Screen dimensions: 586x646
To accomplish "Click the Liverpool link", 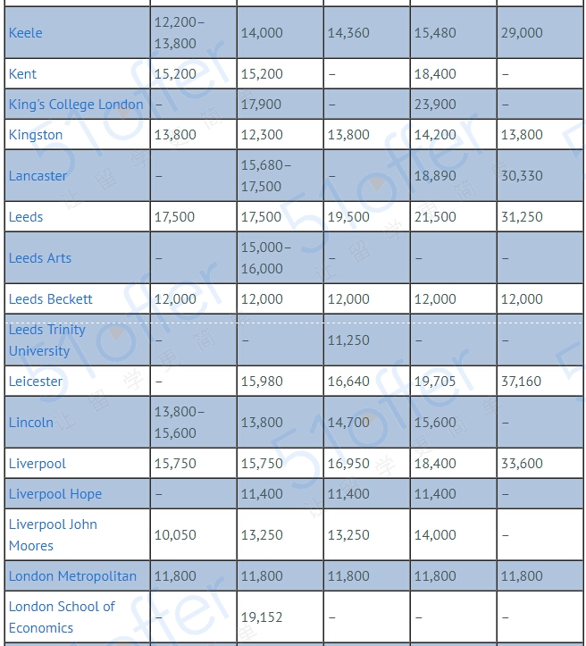I will (38, 464).
